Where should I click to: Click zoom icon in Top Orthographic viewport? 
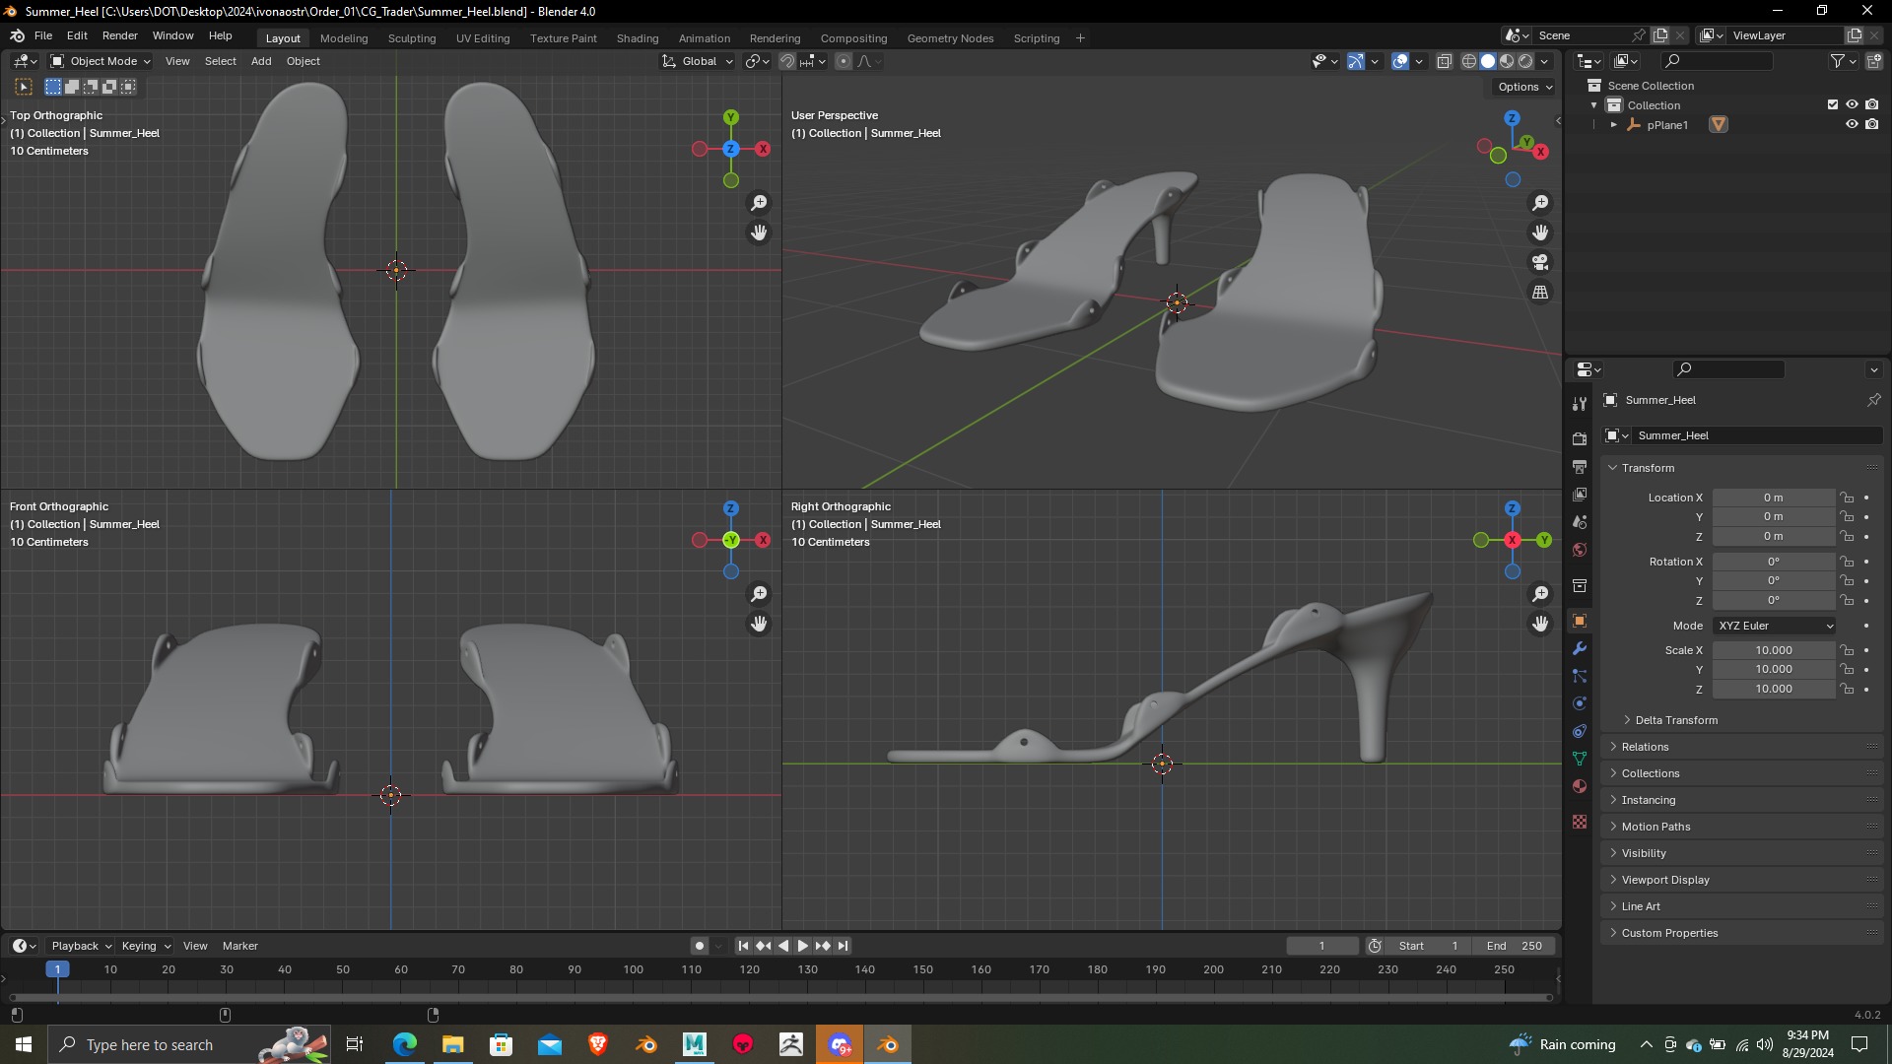coord(759,203)
